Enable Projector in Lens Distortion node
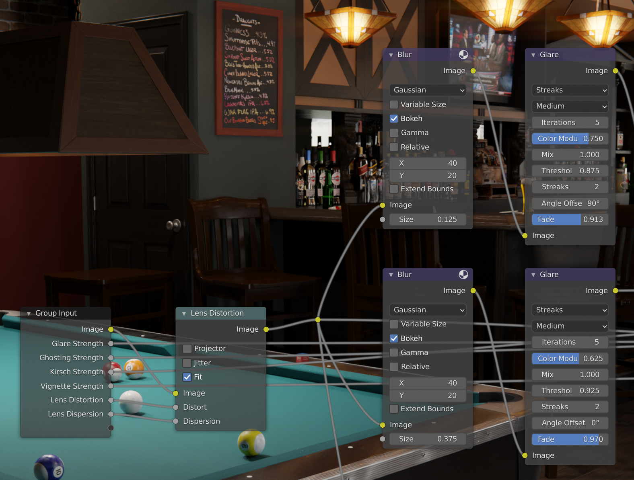The height and width of the screenshot is (480, 634). [187, 349]
